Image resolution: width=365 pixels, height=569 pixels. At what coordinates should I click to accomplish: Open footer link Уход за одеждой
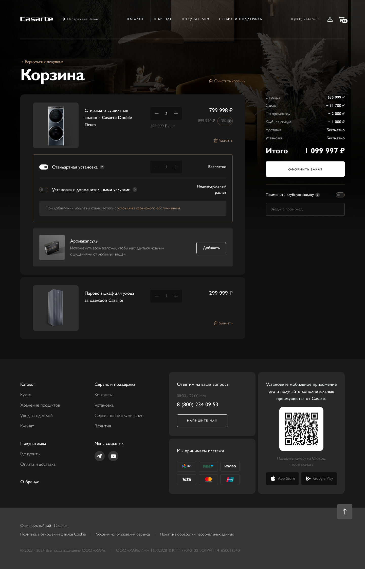36,416
